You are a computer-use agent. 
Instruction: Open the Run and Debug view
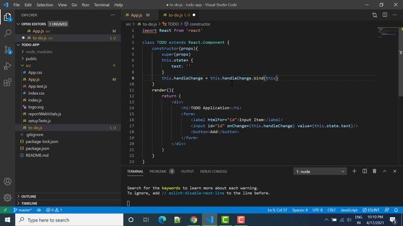point(8,66)
